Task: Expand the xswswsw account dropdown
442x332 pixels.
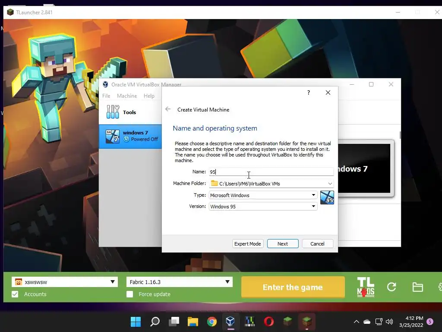Action: (x=113, y=282)
